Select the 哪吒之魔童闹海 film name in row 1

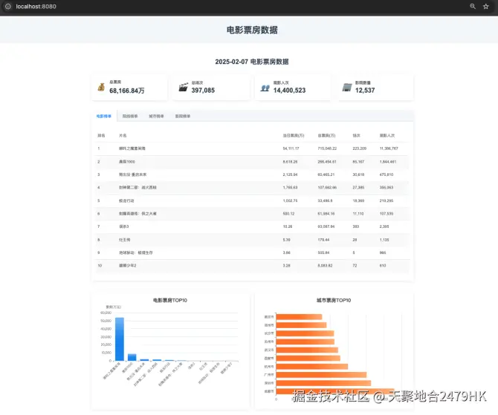coord(132,148)
